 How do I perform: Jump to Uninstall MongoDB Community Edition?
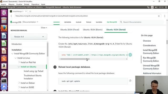pos(151,67)
